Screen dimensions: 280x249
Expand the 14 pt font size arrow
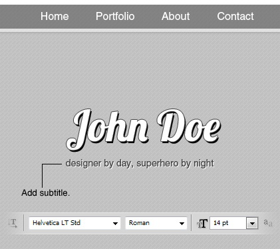[x=252, y=223]
